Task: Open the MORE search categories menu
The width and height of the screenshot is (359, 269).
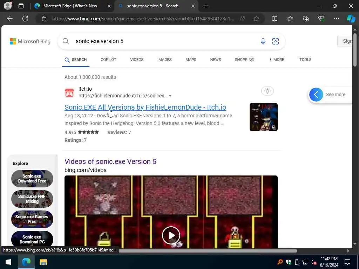Action: pyautogui.click(x=277, y=60)
